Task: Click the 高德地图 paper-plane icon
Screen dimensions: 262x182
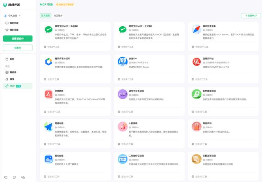Action: click(48, 127)
